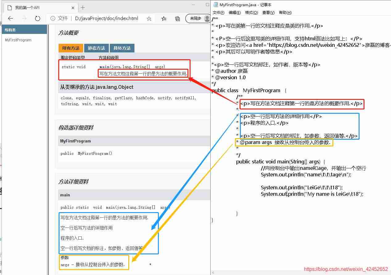391x275 pixels.
Task: Switch to 具体方法 tab
Action: [x=122, y=48]
